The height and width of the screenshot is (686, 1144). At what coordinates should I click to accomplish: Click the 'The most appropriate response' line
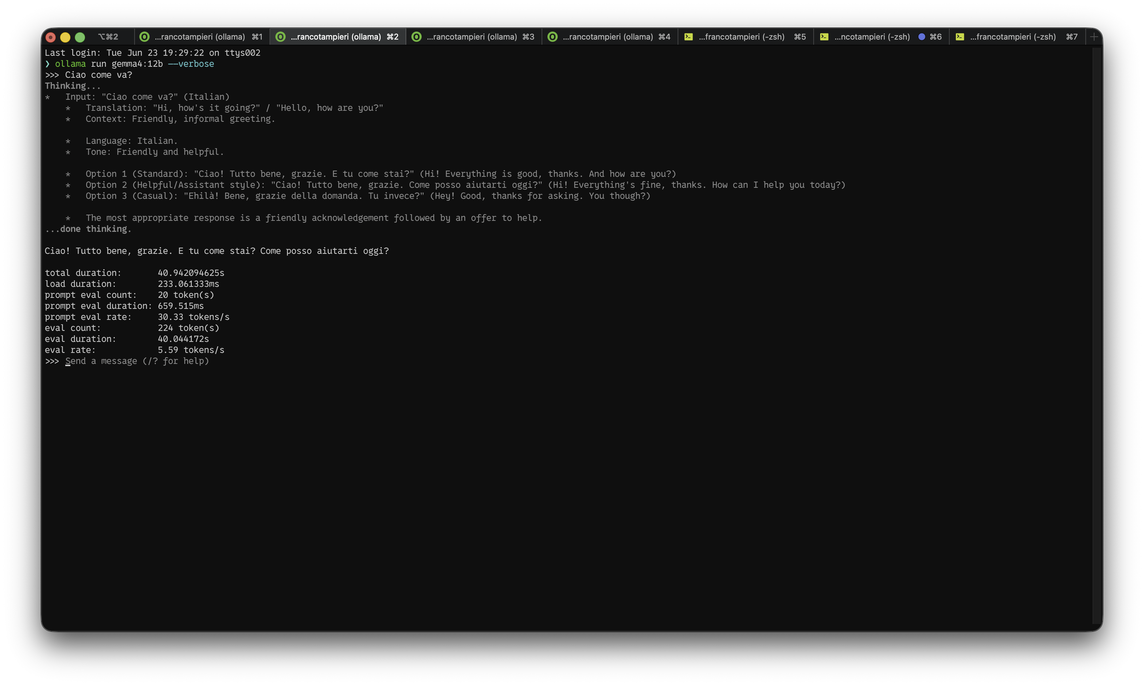click(x=304, y=218)
